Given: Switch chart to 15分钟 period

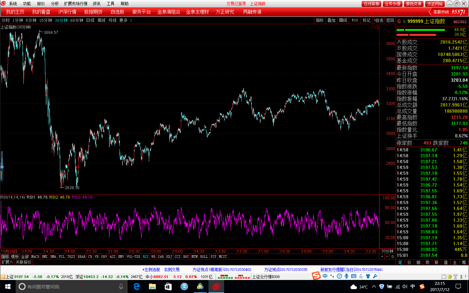Looking at the screenshot, I should 46,20.
